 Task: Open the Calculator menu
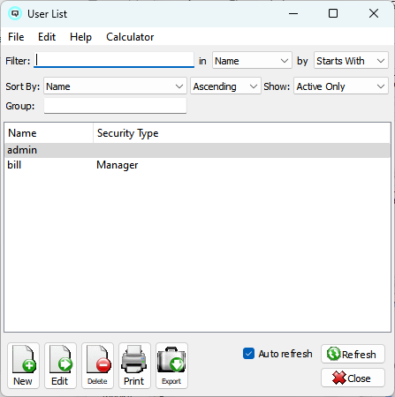click(x=130, y=37)
